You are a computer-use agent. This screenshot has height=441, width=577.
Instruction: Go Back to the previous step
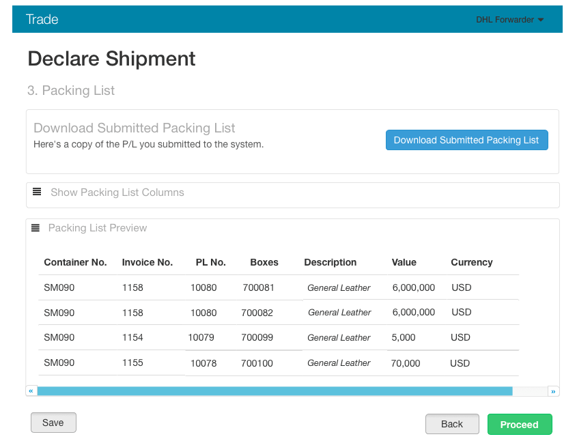pyautogui.click(x=451, y=424)
